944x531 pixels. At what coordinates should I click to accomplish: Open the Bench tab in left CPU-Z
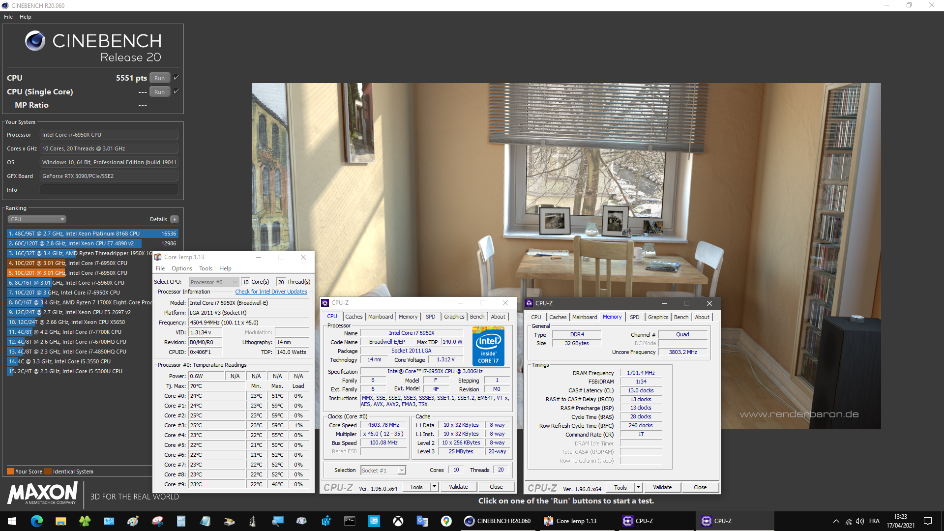(x=477, y=317)
